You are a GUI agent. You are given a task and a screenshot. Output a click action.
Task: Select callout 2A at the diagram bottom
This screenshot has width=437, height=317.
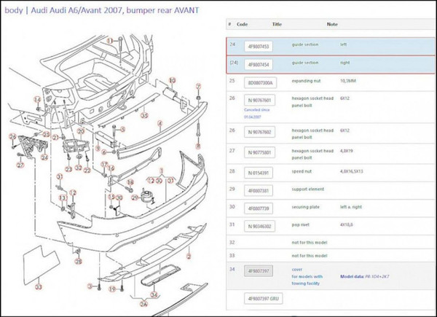coord(143,303)
